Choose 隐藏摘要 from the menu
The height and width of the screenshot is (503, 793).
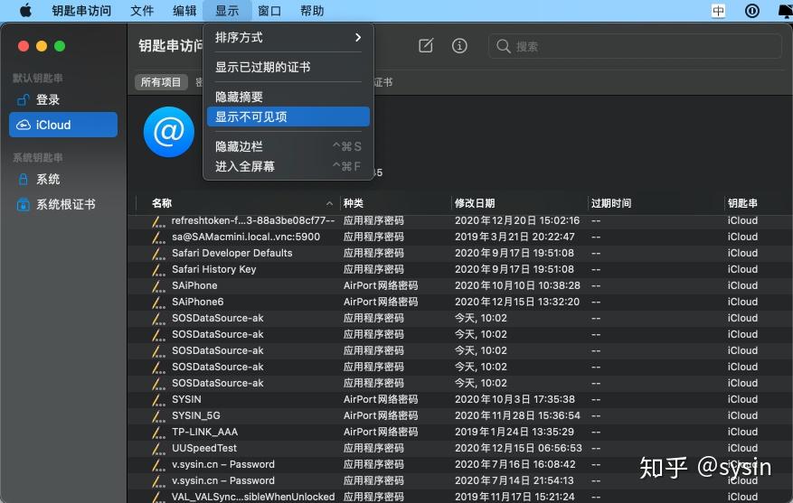tap(288, 97)
